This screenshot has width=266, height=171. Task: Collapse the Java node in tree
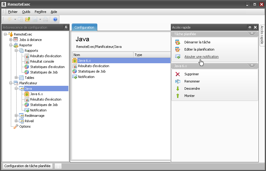tap(16, 89)
